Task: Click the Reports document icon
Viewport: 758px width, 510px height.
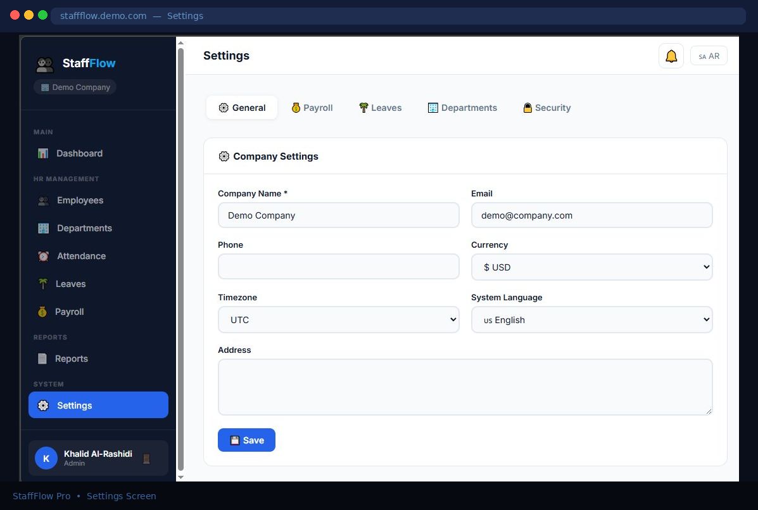Action: pos(42,359)
